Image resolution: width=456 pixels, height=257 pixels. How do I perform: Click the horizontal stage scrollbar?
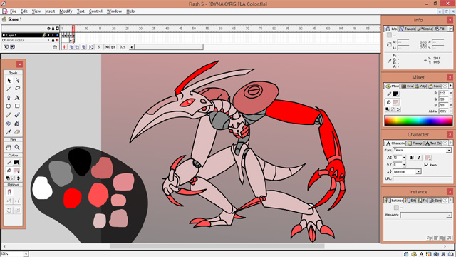click(217, 246)
